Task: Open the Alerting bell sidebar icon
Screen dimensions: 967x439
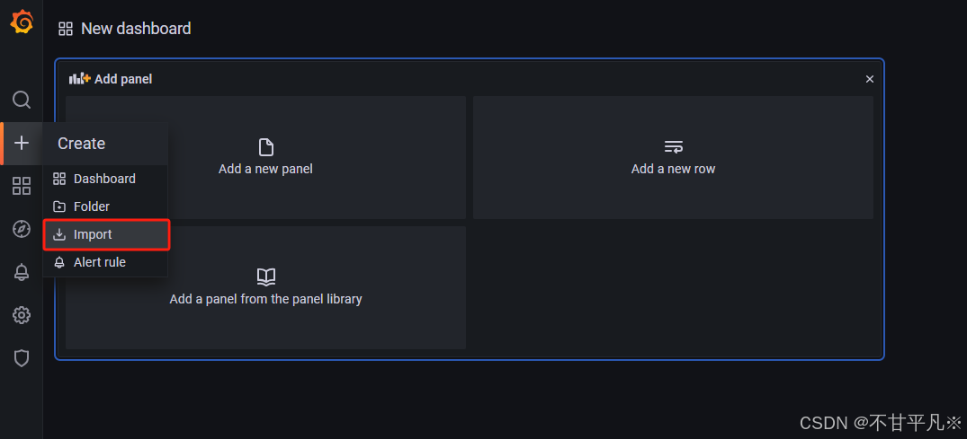Action: pos(22,272)
